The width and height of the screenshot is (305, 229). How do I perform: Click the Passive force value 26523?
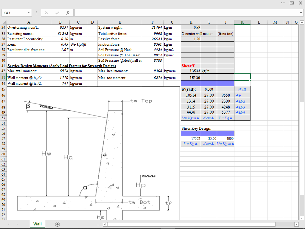click(153, 39)
